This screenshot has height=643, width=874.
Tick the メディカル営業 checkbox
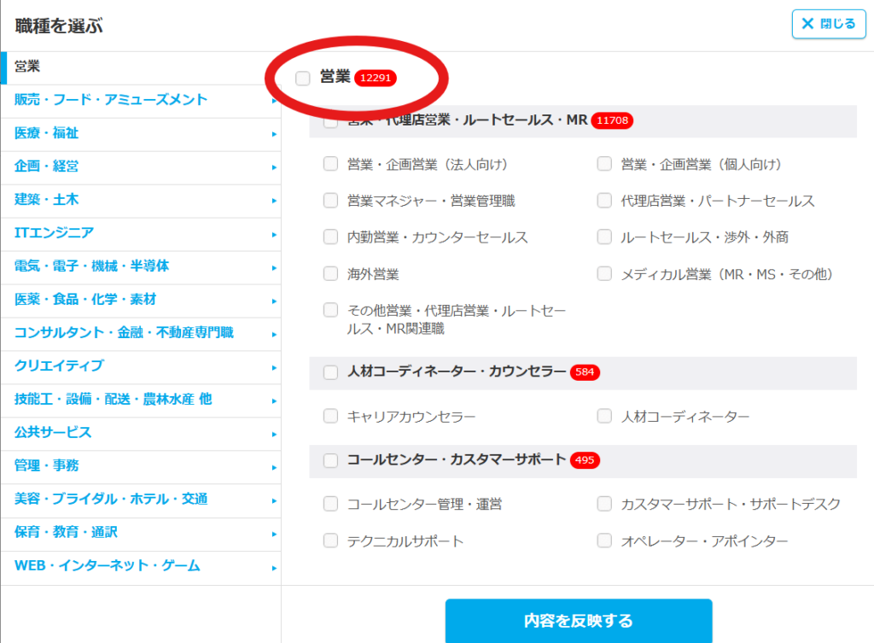pyautogui.click(x=604, y=274)
